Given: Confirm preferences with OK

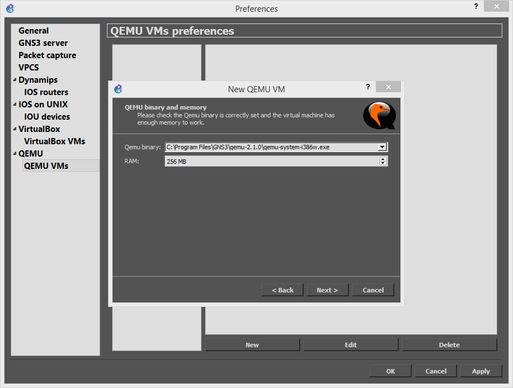Looking at the screenshot, I should tap(390, 371).
